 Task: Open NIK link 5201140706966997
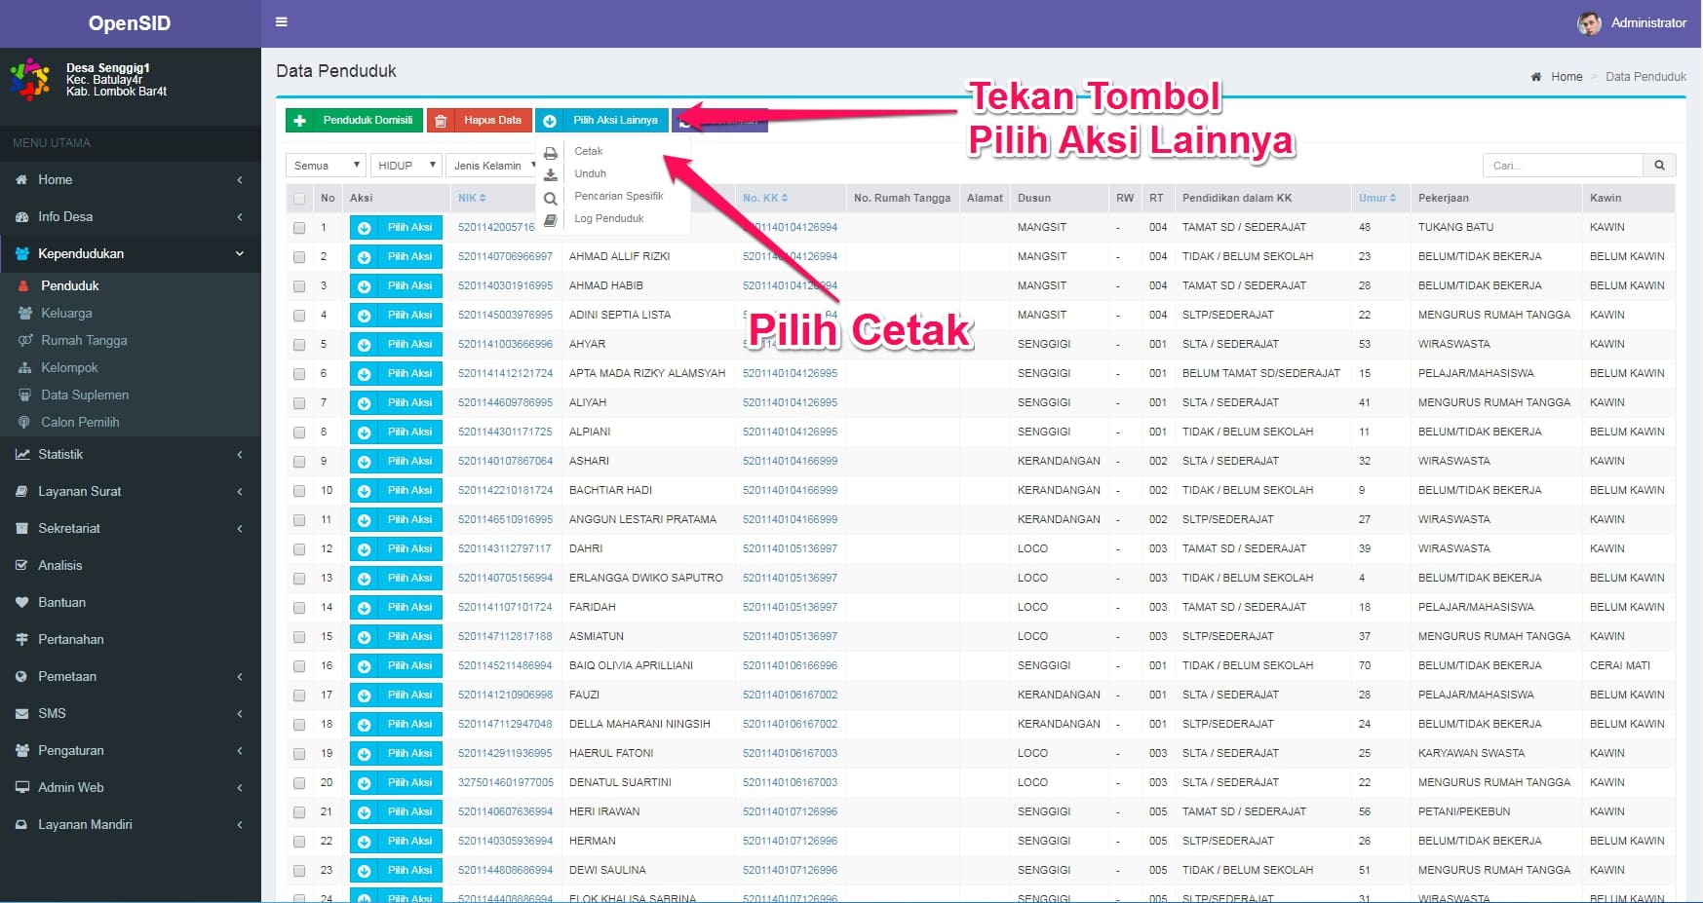coord(505,256)
